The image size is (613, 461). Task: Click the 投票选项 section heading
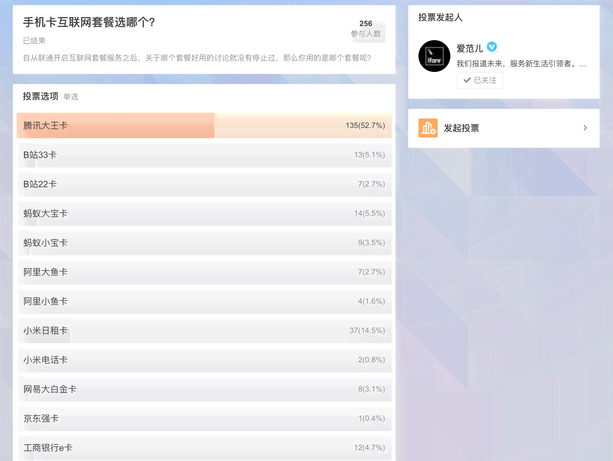click(41, 96)
